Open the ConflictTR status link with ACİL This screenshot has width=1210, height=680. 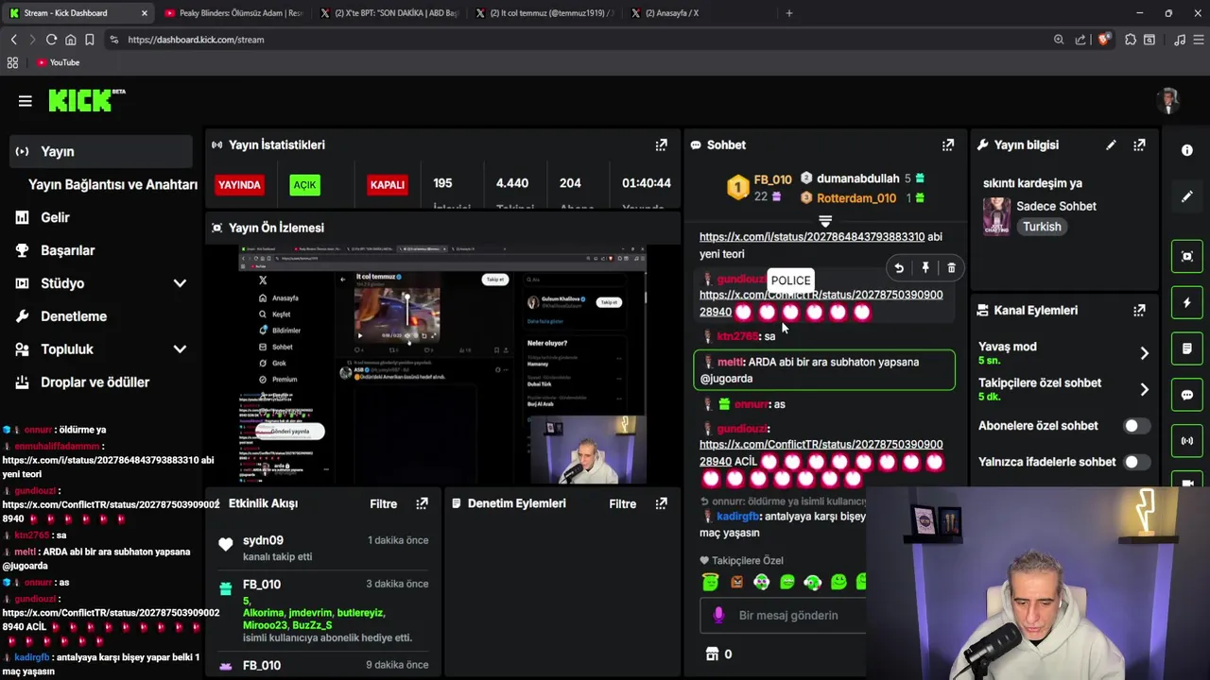tap(821, 452)
